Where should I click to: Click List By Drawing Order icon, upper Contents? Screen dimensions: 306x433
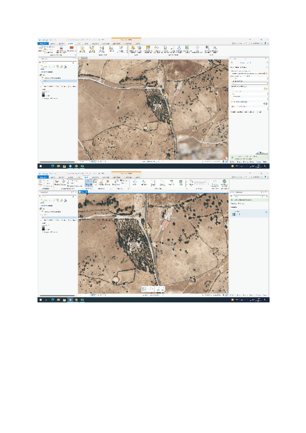[x=42, y=66]
